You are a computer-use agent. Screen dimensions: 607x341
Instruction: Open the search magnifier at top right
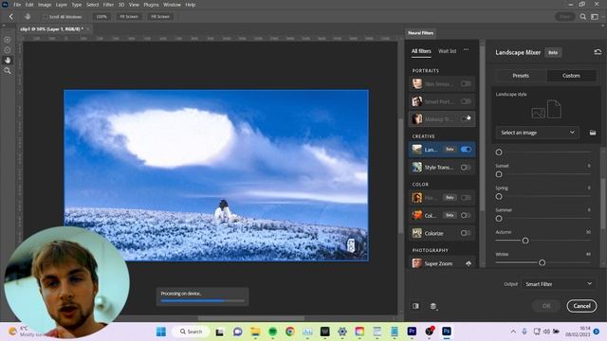click(583, 17)
